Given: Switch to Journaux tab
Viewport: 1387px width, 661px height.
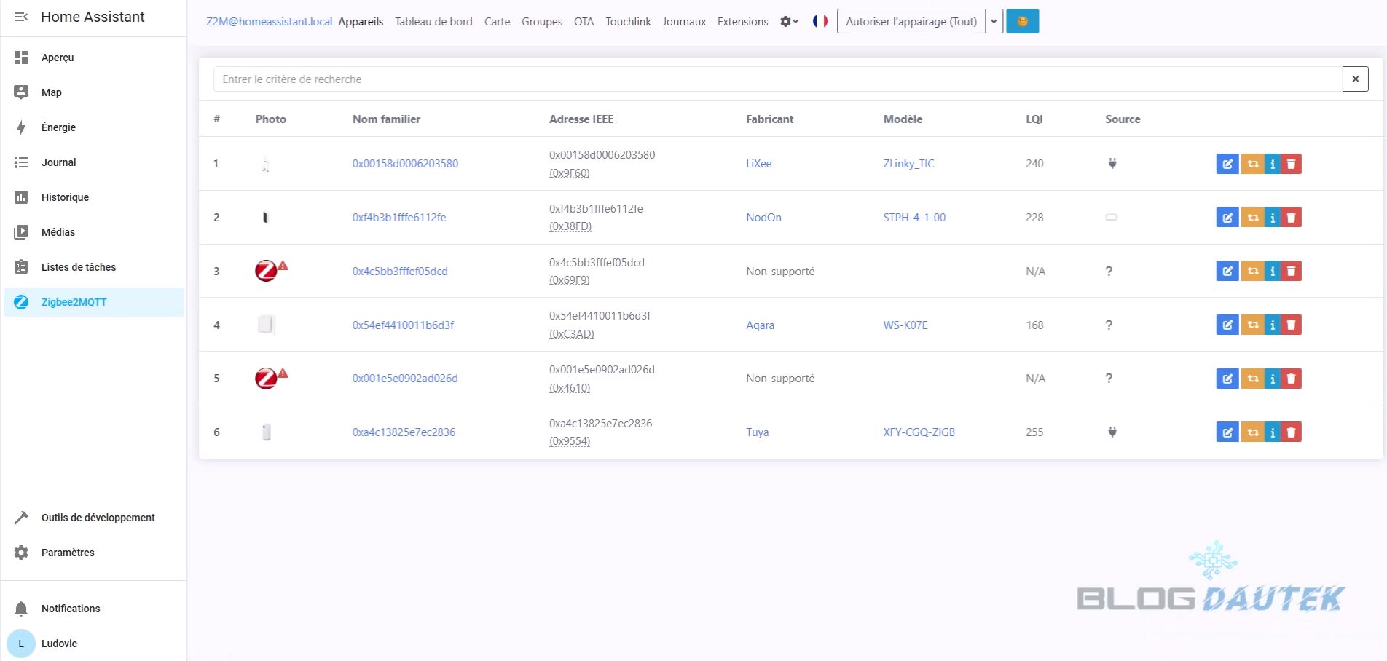Looking at the screenshot, I should pyautogui.click(x=684, y=22).
